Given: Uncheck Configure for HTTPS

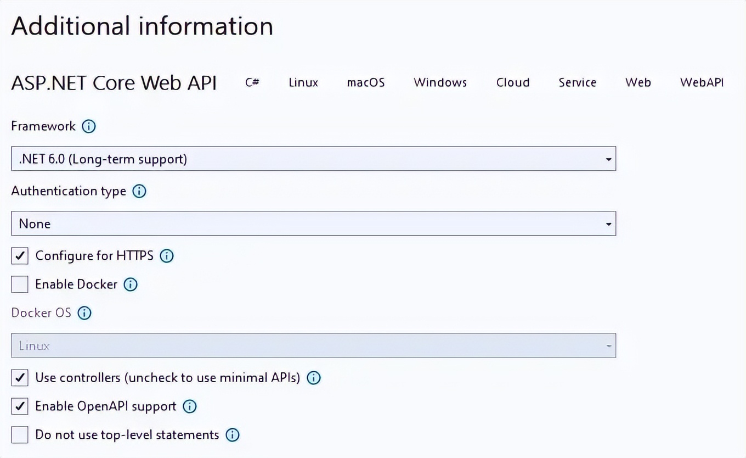Looking at the screenshot, I should (x=19, y=256).
